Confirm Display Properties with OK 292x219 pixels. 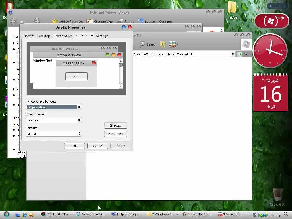tap(74, 146)
